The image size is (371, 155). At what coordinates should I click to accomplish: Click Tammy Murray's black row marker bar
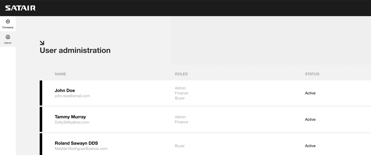coord(41,119)
